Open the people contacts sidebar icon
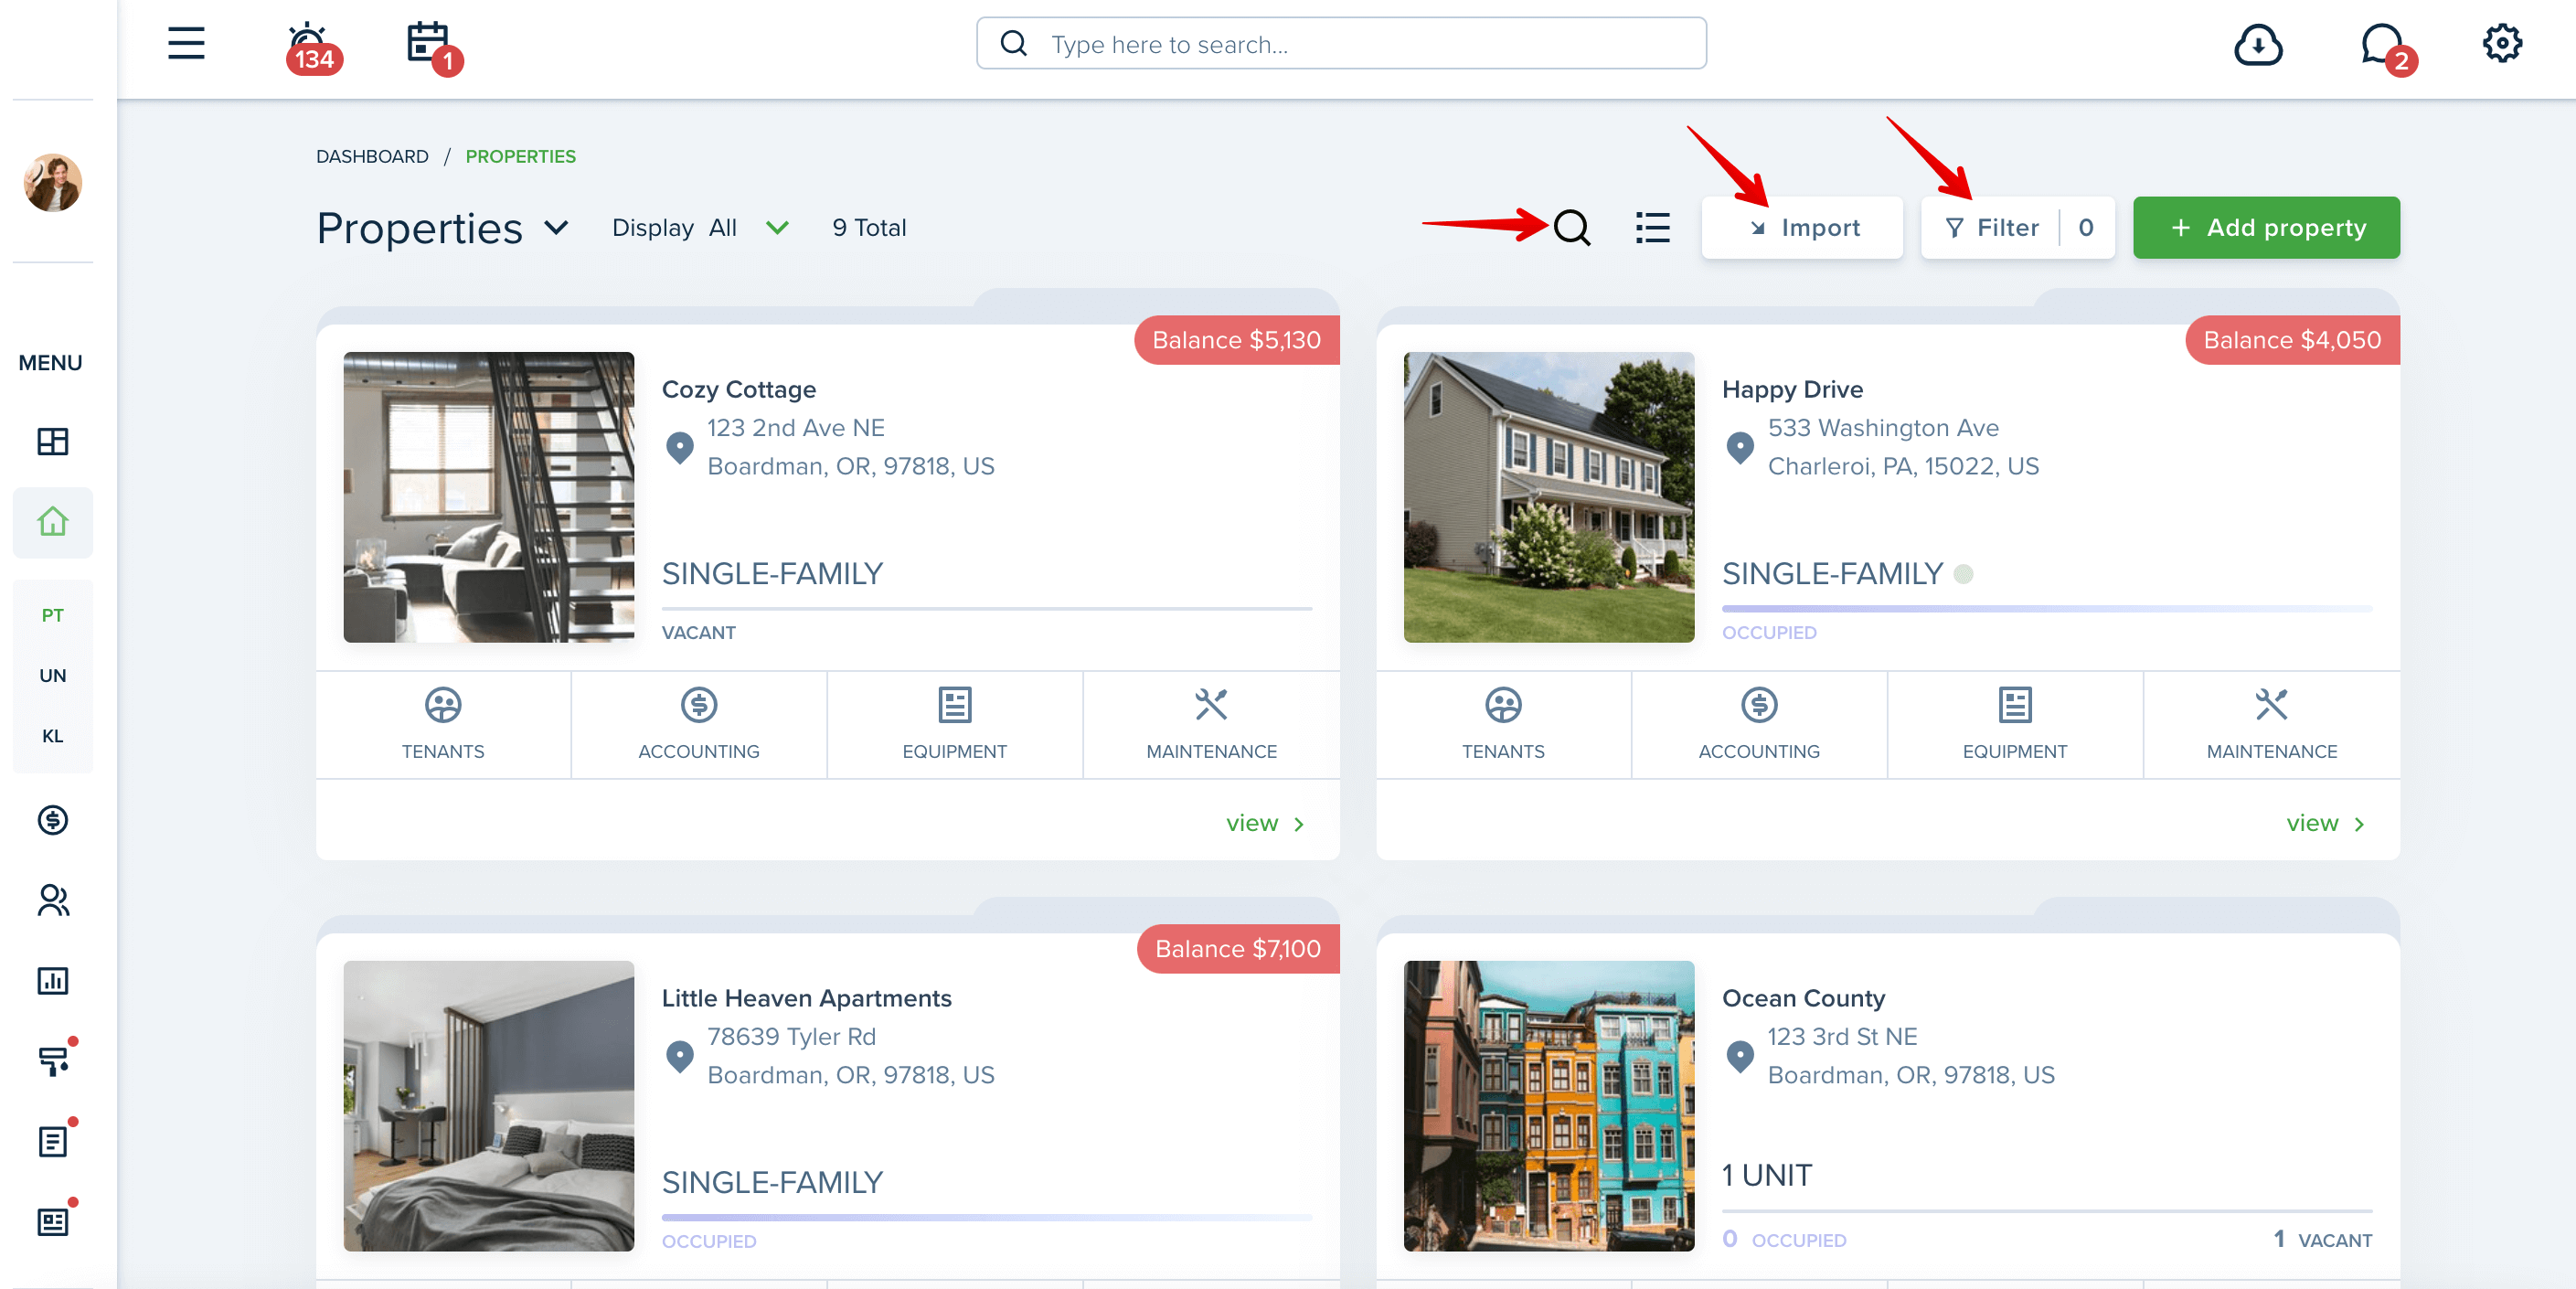Image resolution: width=2576 pixels, height=1289 pixels. click(x=53, y=900)
